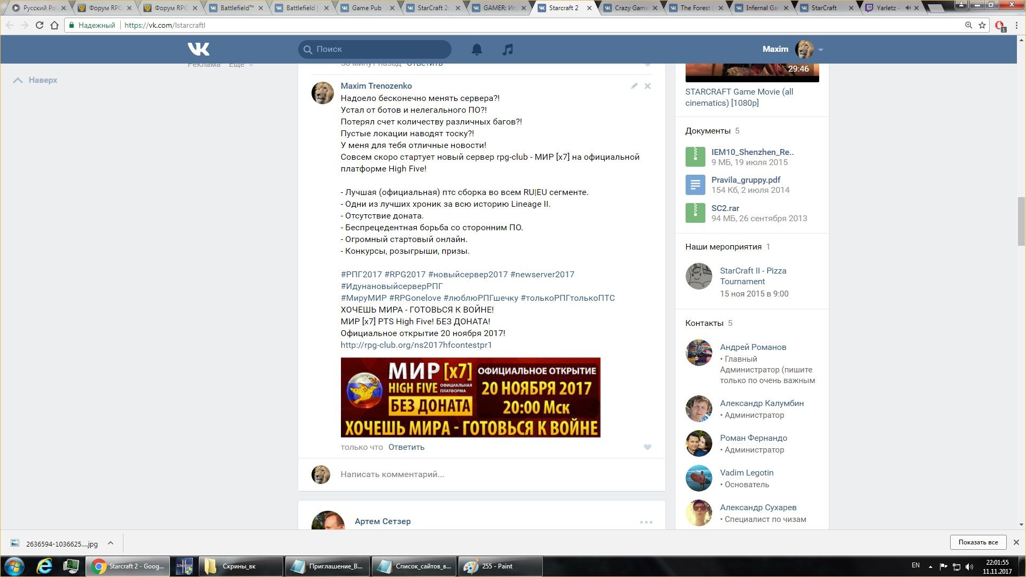
Task: Open Maxim profile dropdown arrow
Action: pos(821,50)
